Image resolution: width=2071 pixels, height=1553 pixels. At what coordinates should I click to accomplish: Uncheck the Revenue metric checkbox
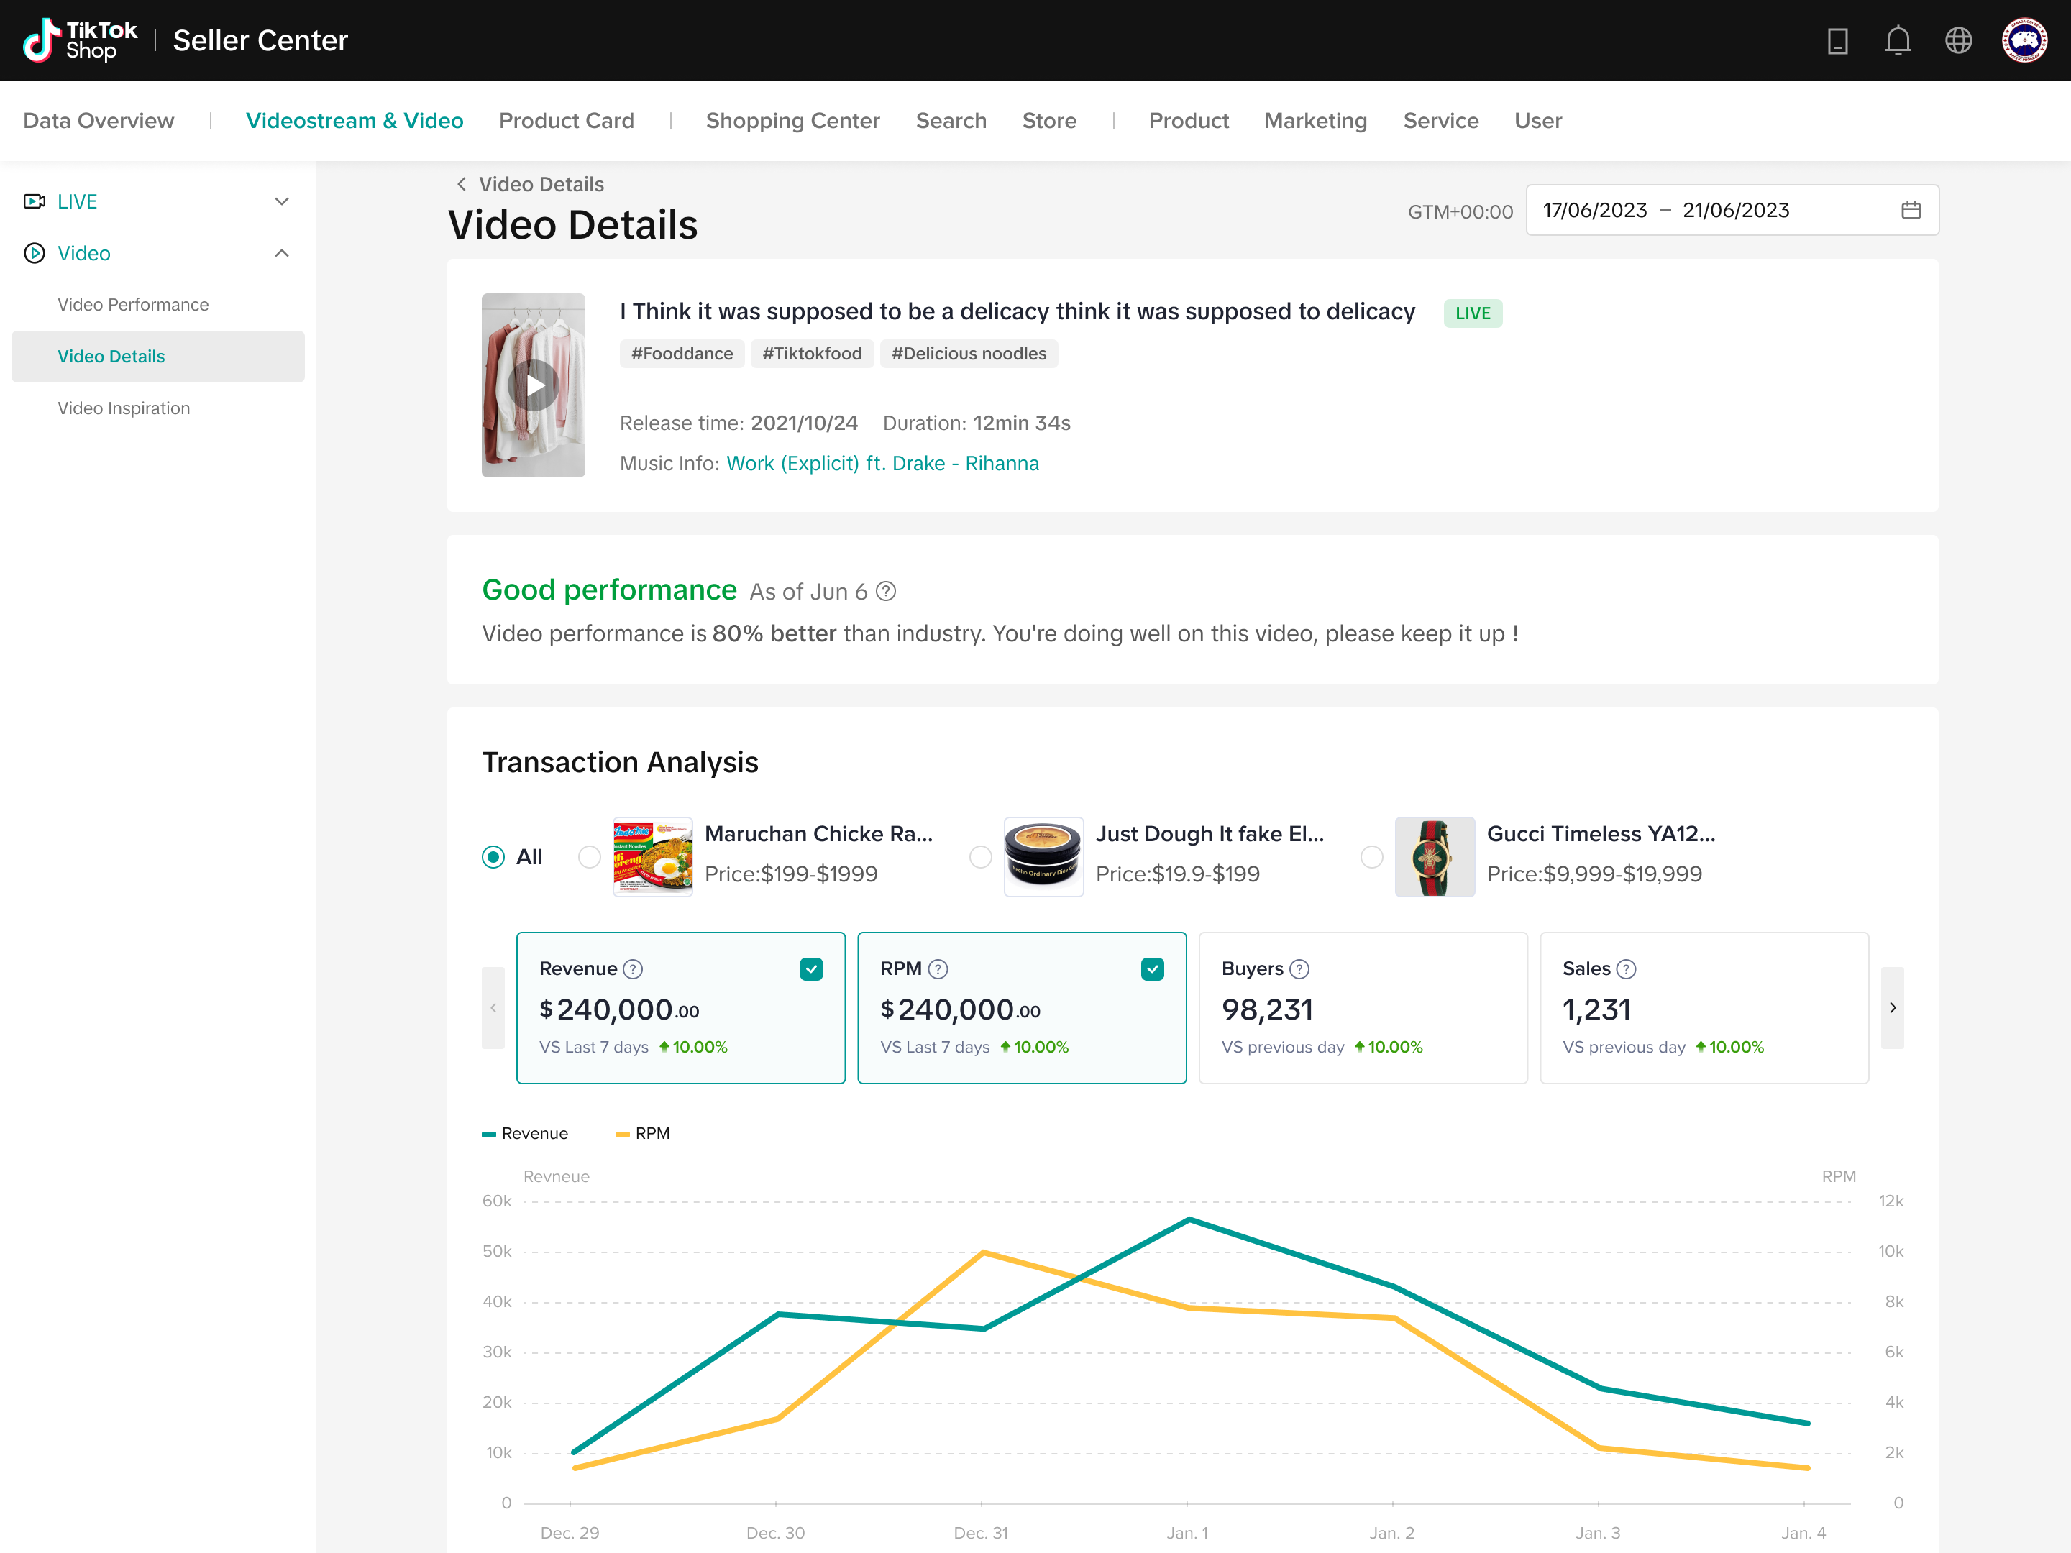click(811, 969)
